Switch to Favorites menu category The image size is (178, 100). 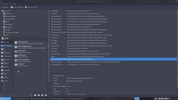(7, 42)
